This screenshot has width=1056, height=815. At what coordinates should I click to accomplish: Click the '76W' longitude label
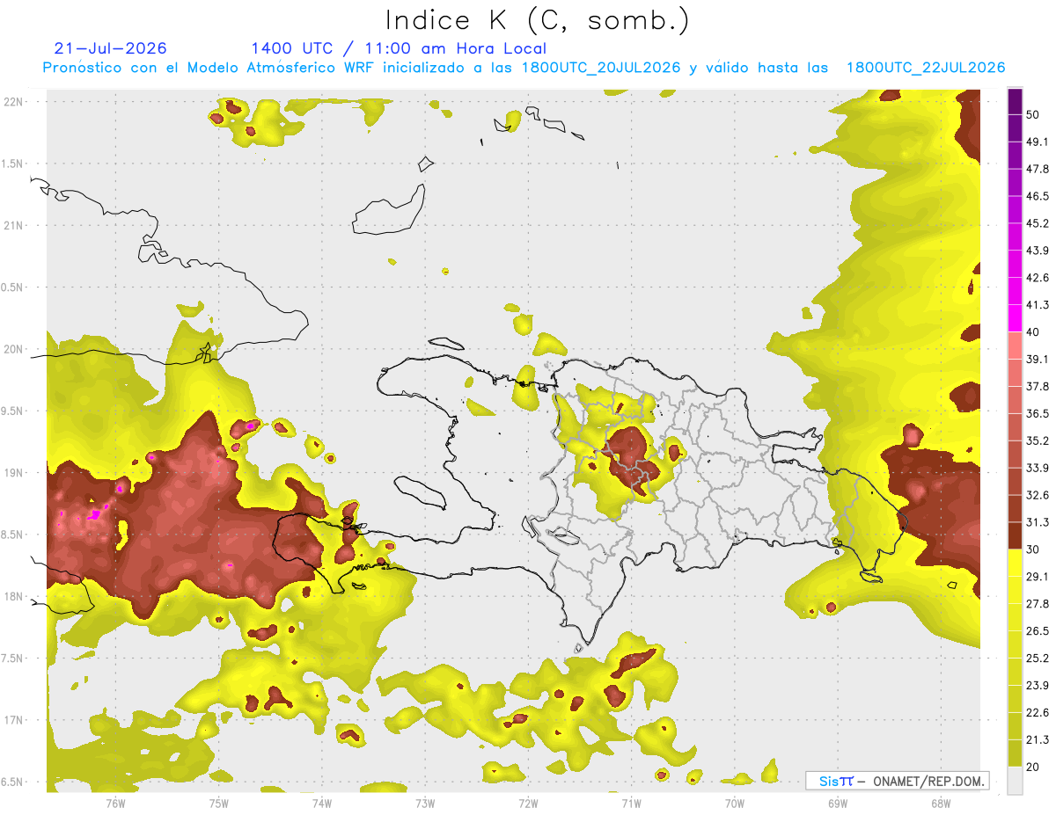click(115, 803)
